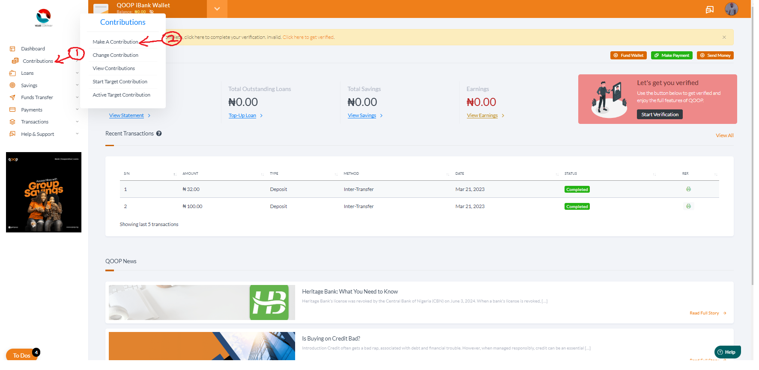Open the user profile avatar

coord(732,9)
